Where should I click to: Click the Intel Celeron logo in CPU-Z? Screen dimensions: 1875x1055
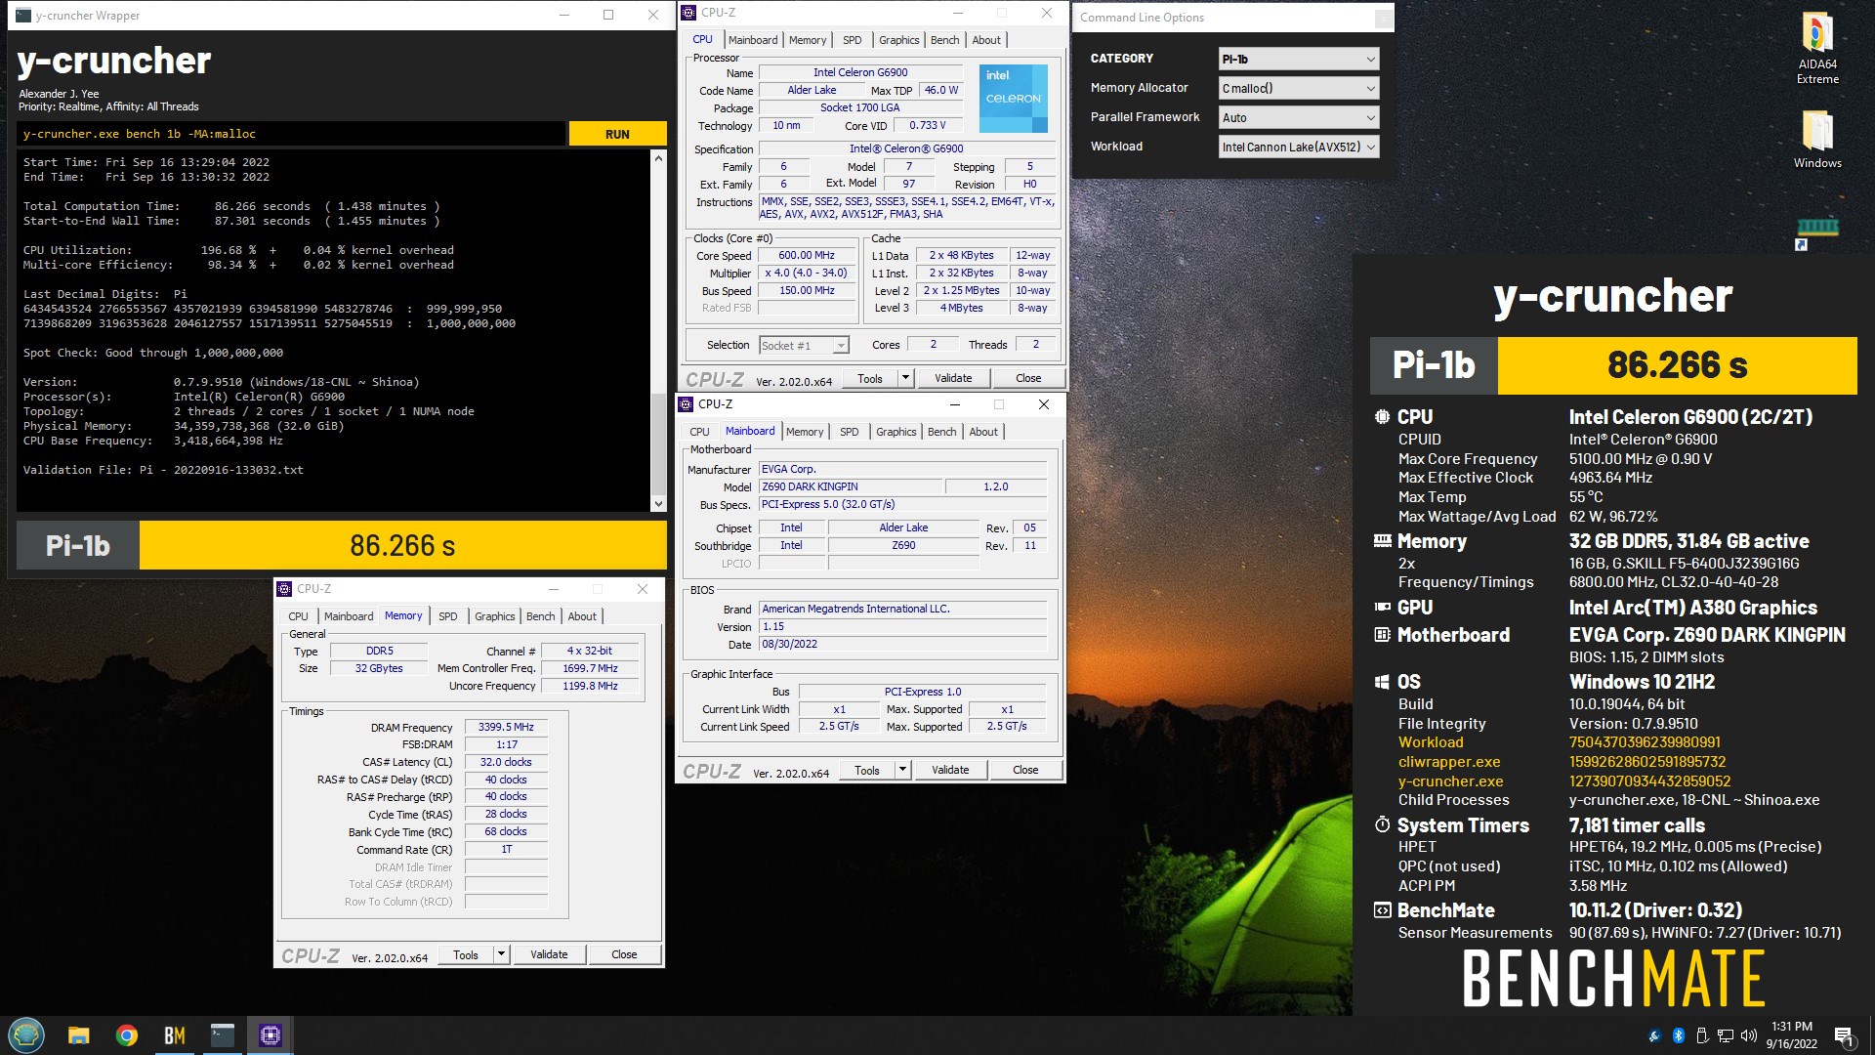[1013, 98]
